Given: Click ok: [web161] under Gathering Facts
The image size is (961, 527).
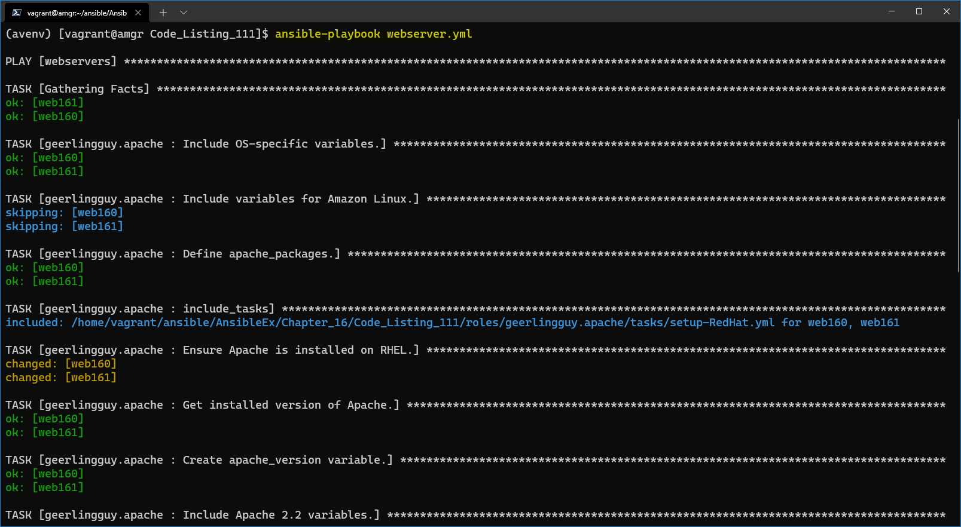Looking at the screenshot, I should [x=45, y=103].
